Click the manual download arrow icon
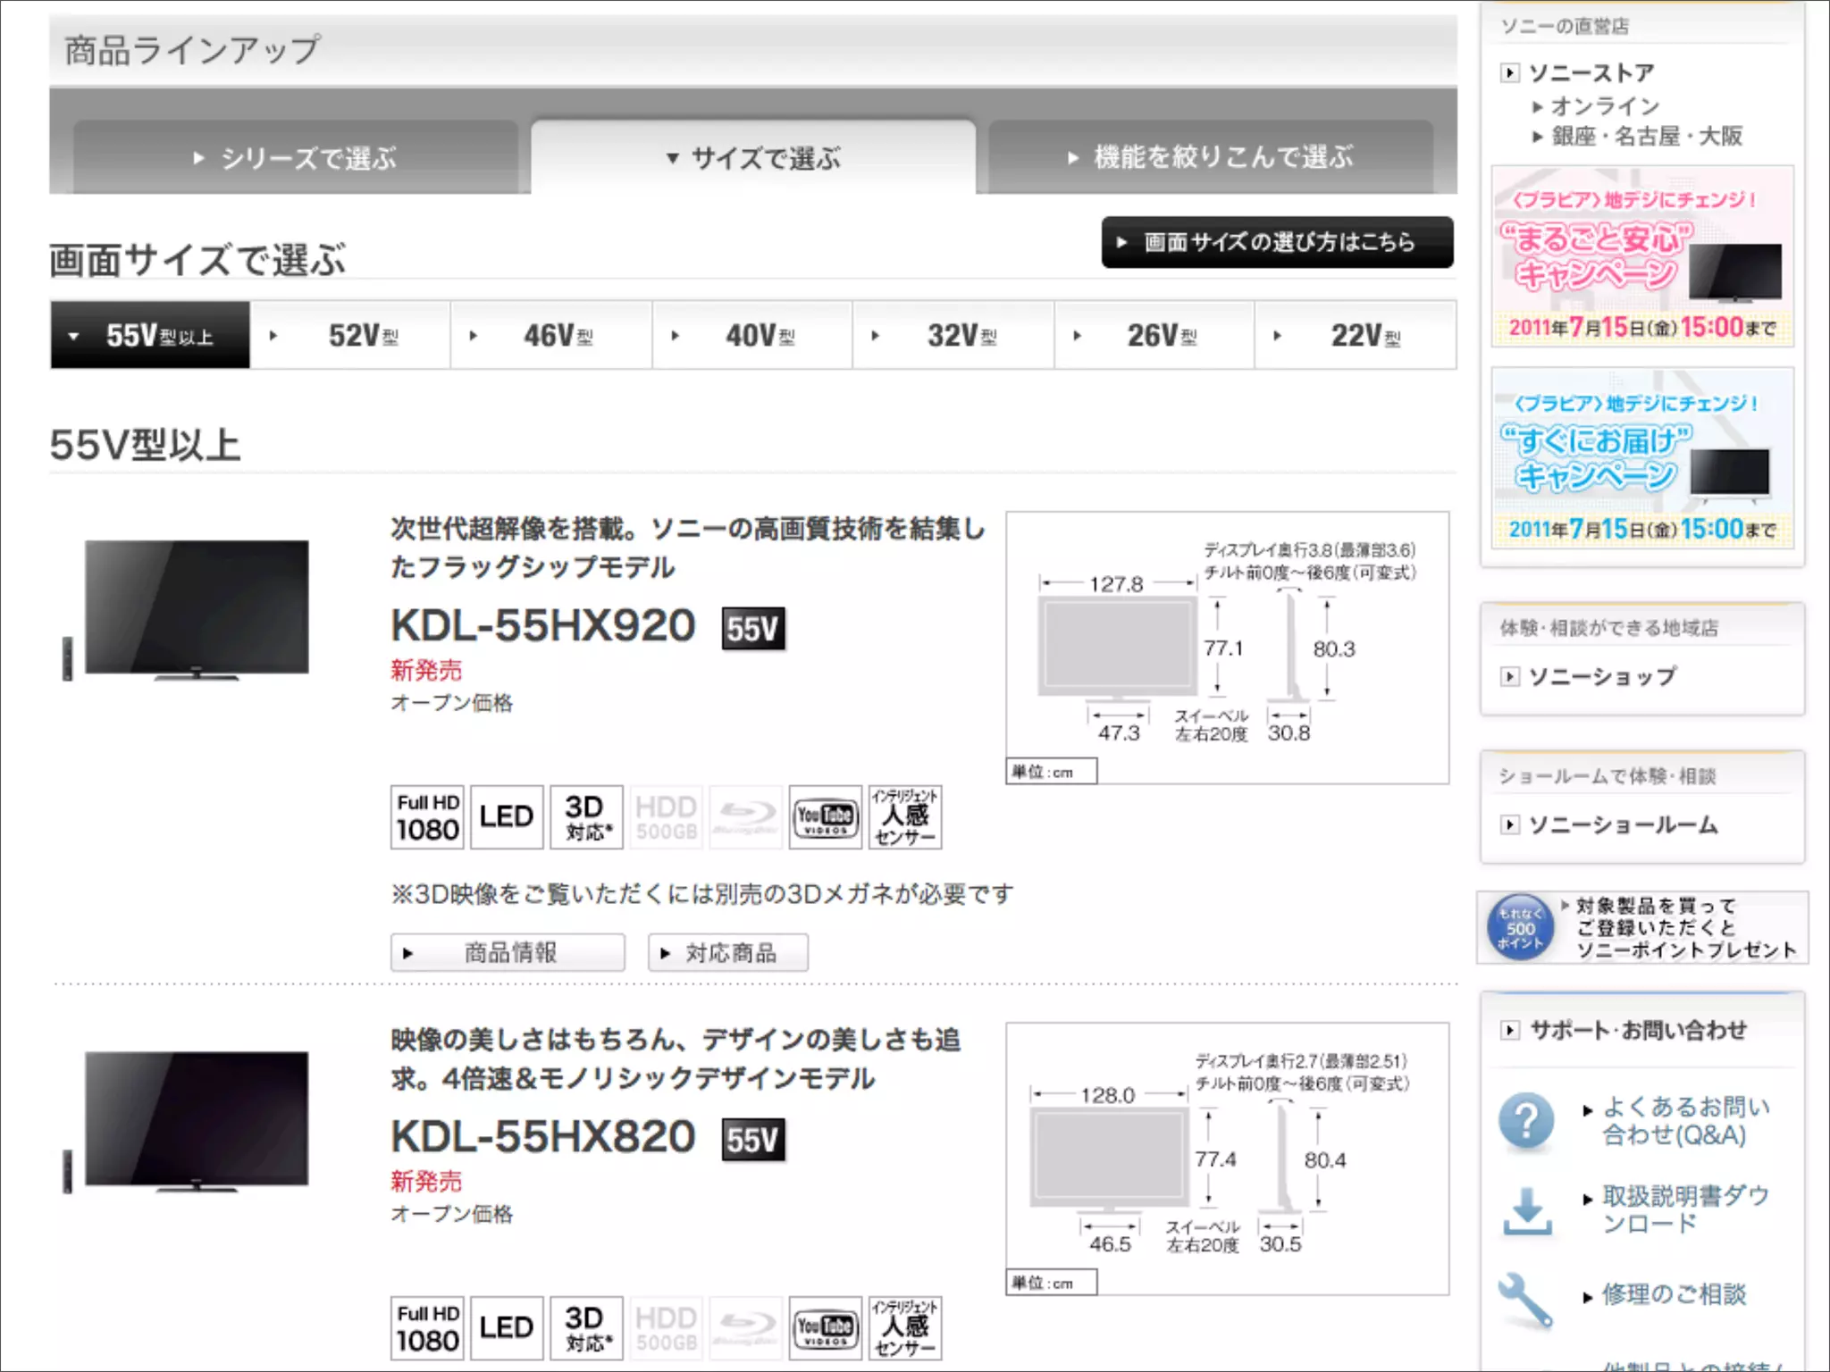 tap(1526, 1210)
